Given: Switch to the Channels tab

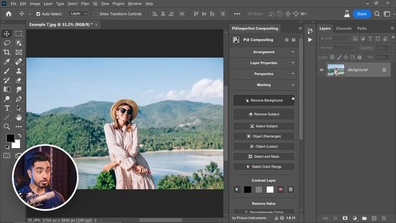Looking at the screenshot, I should (x=343, y=28).
